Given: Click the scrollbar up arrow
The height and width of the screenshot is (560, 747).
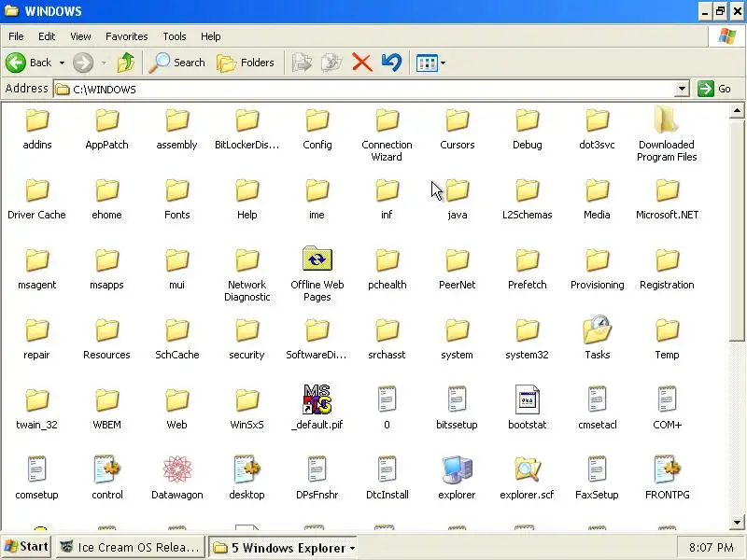Looking at the screenshot, I should point(737,111).
